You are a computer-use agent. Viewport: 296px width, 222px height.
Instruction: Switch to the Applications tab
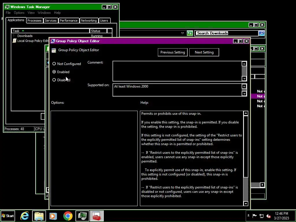tap(16, 20)
